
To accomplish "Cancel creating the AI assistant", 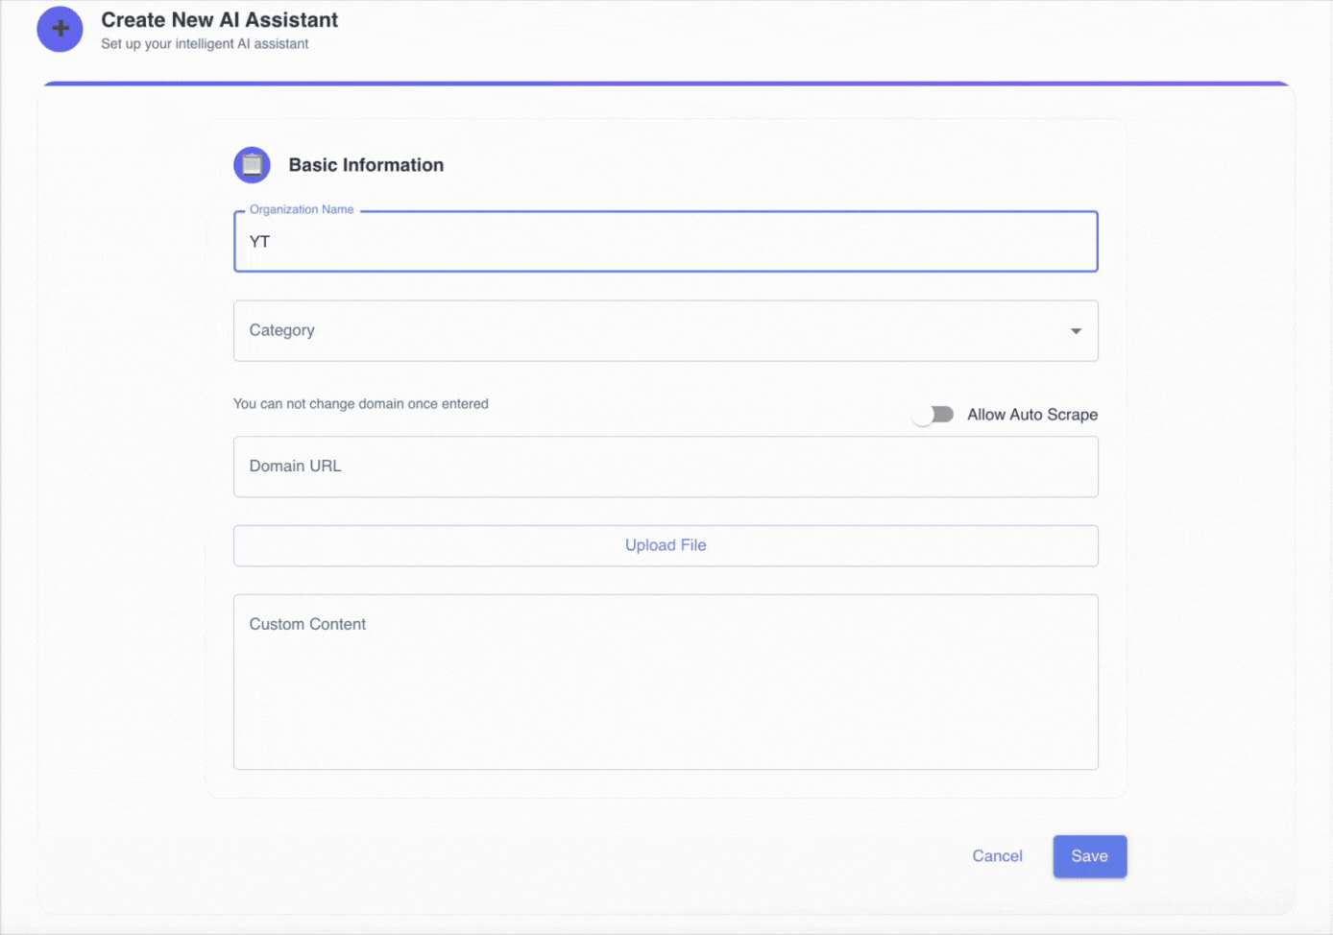I will coord(997,856).
